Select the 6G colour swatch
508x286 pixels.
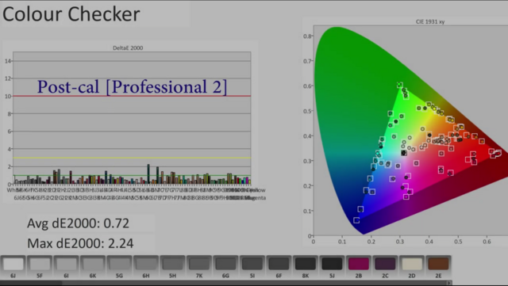coord(225,264)
